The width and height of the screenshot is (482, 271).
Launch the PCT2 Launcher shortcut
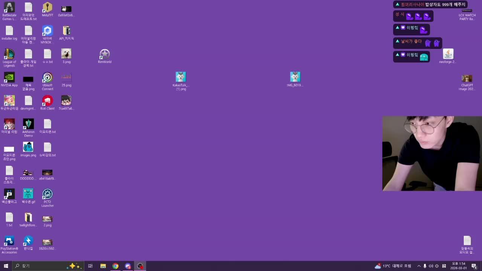(47, 198)
